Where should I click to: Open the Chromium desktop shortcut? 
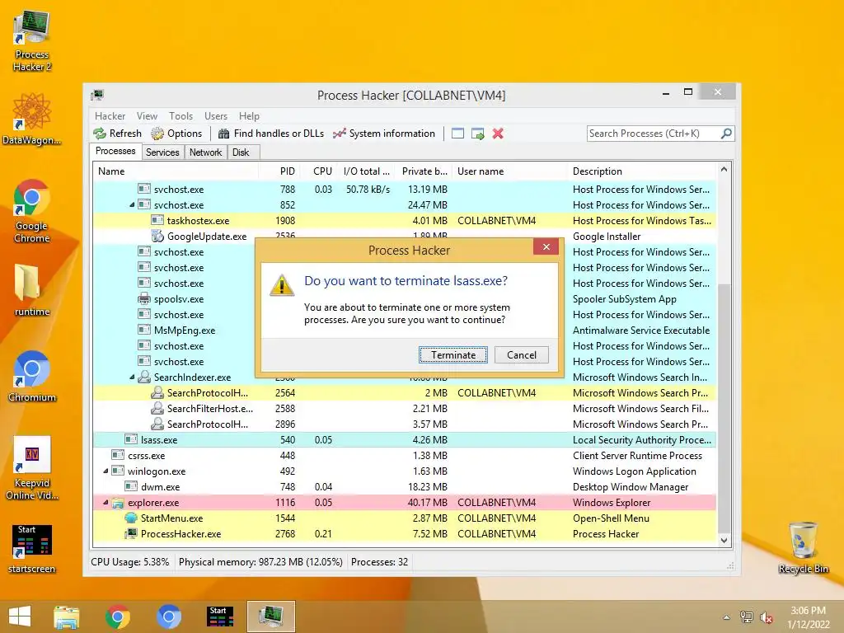(x=32, y=376)
